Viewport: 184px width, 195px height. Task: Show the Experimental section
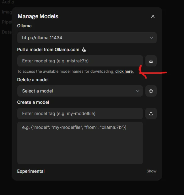[x=151, y=171]
